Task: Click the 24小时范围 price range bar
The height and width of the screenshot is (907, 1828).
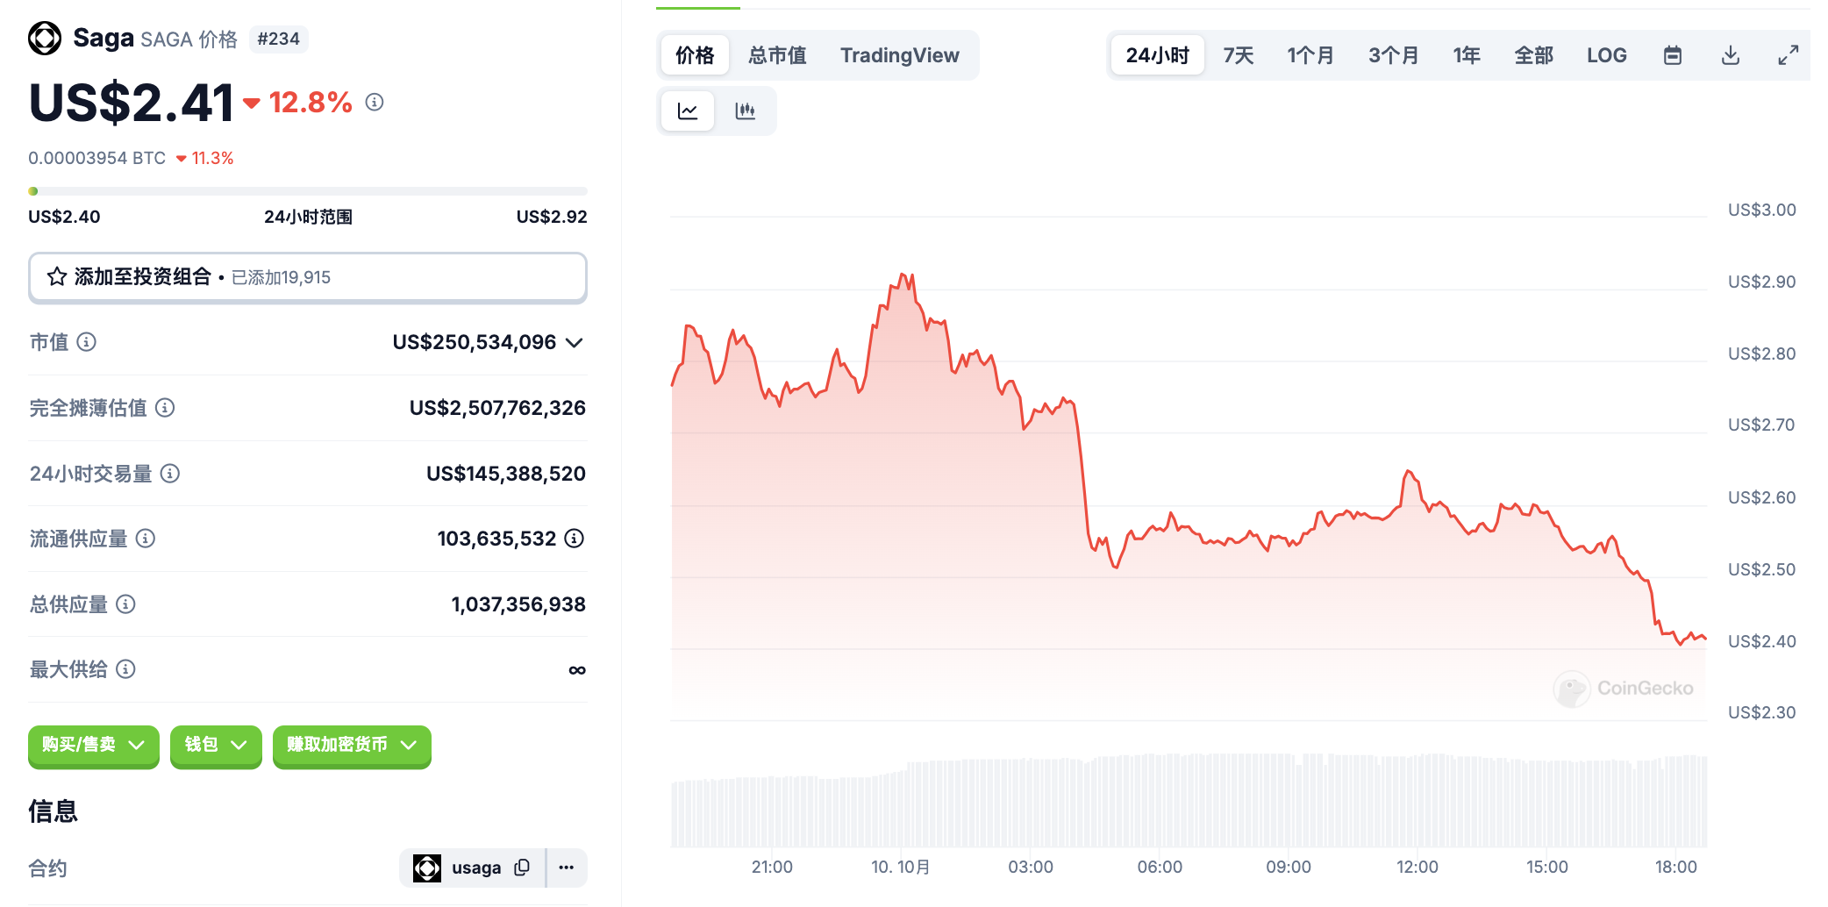Action: [x=307, y=191]
